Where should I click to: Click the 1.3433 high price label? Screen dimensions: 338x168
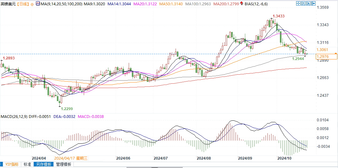tap(279, 16)
